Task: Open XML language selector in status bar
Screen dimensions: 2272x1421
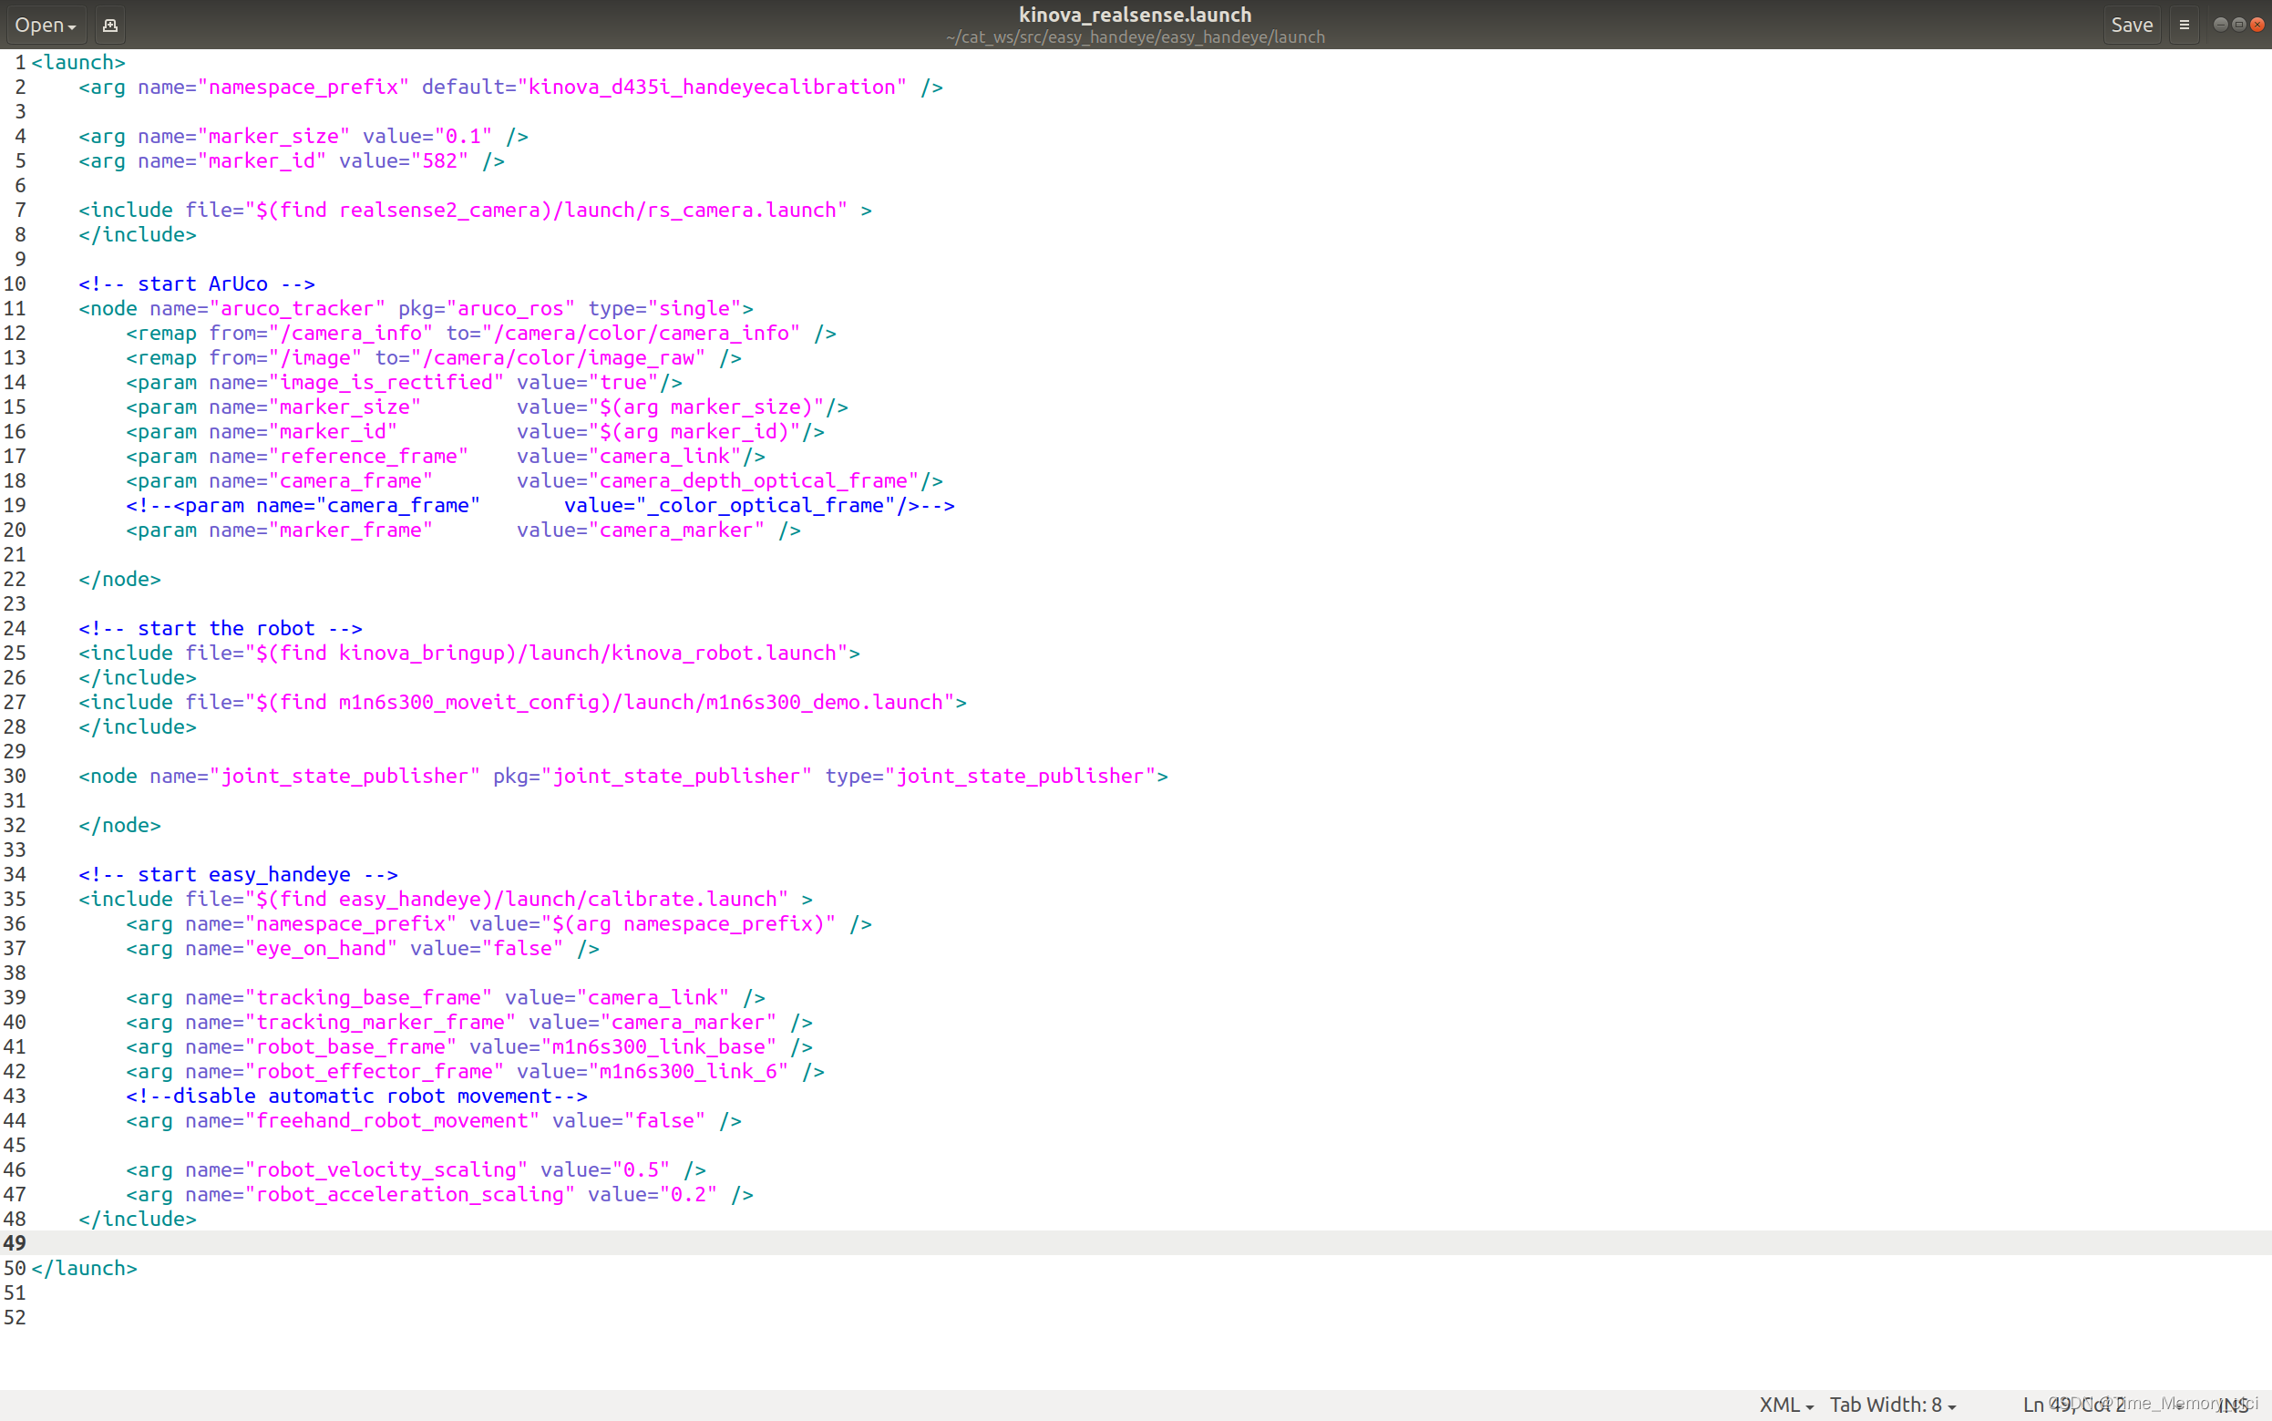Action: pos(1785,1404)
